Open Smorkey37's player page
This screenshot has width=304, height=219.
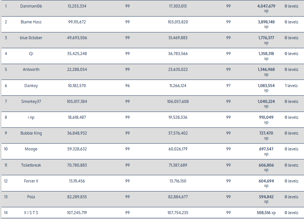pos(31,101)
